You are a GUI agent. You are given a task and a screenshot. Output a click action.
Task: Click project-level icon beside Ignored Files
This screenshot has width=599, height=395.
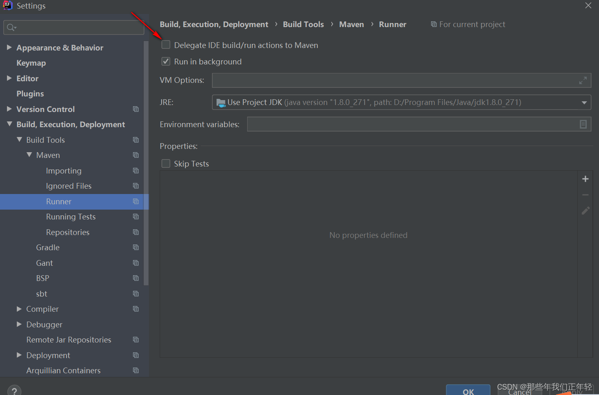click(136, 186)
